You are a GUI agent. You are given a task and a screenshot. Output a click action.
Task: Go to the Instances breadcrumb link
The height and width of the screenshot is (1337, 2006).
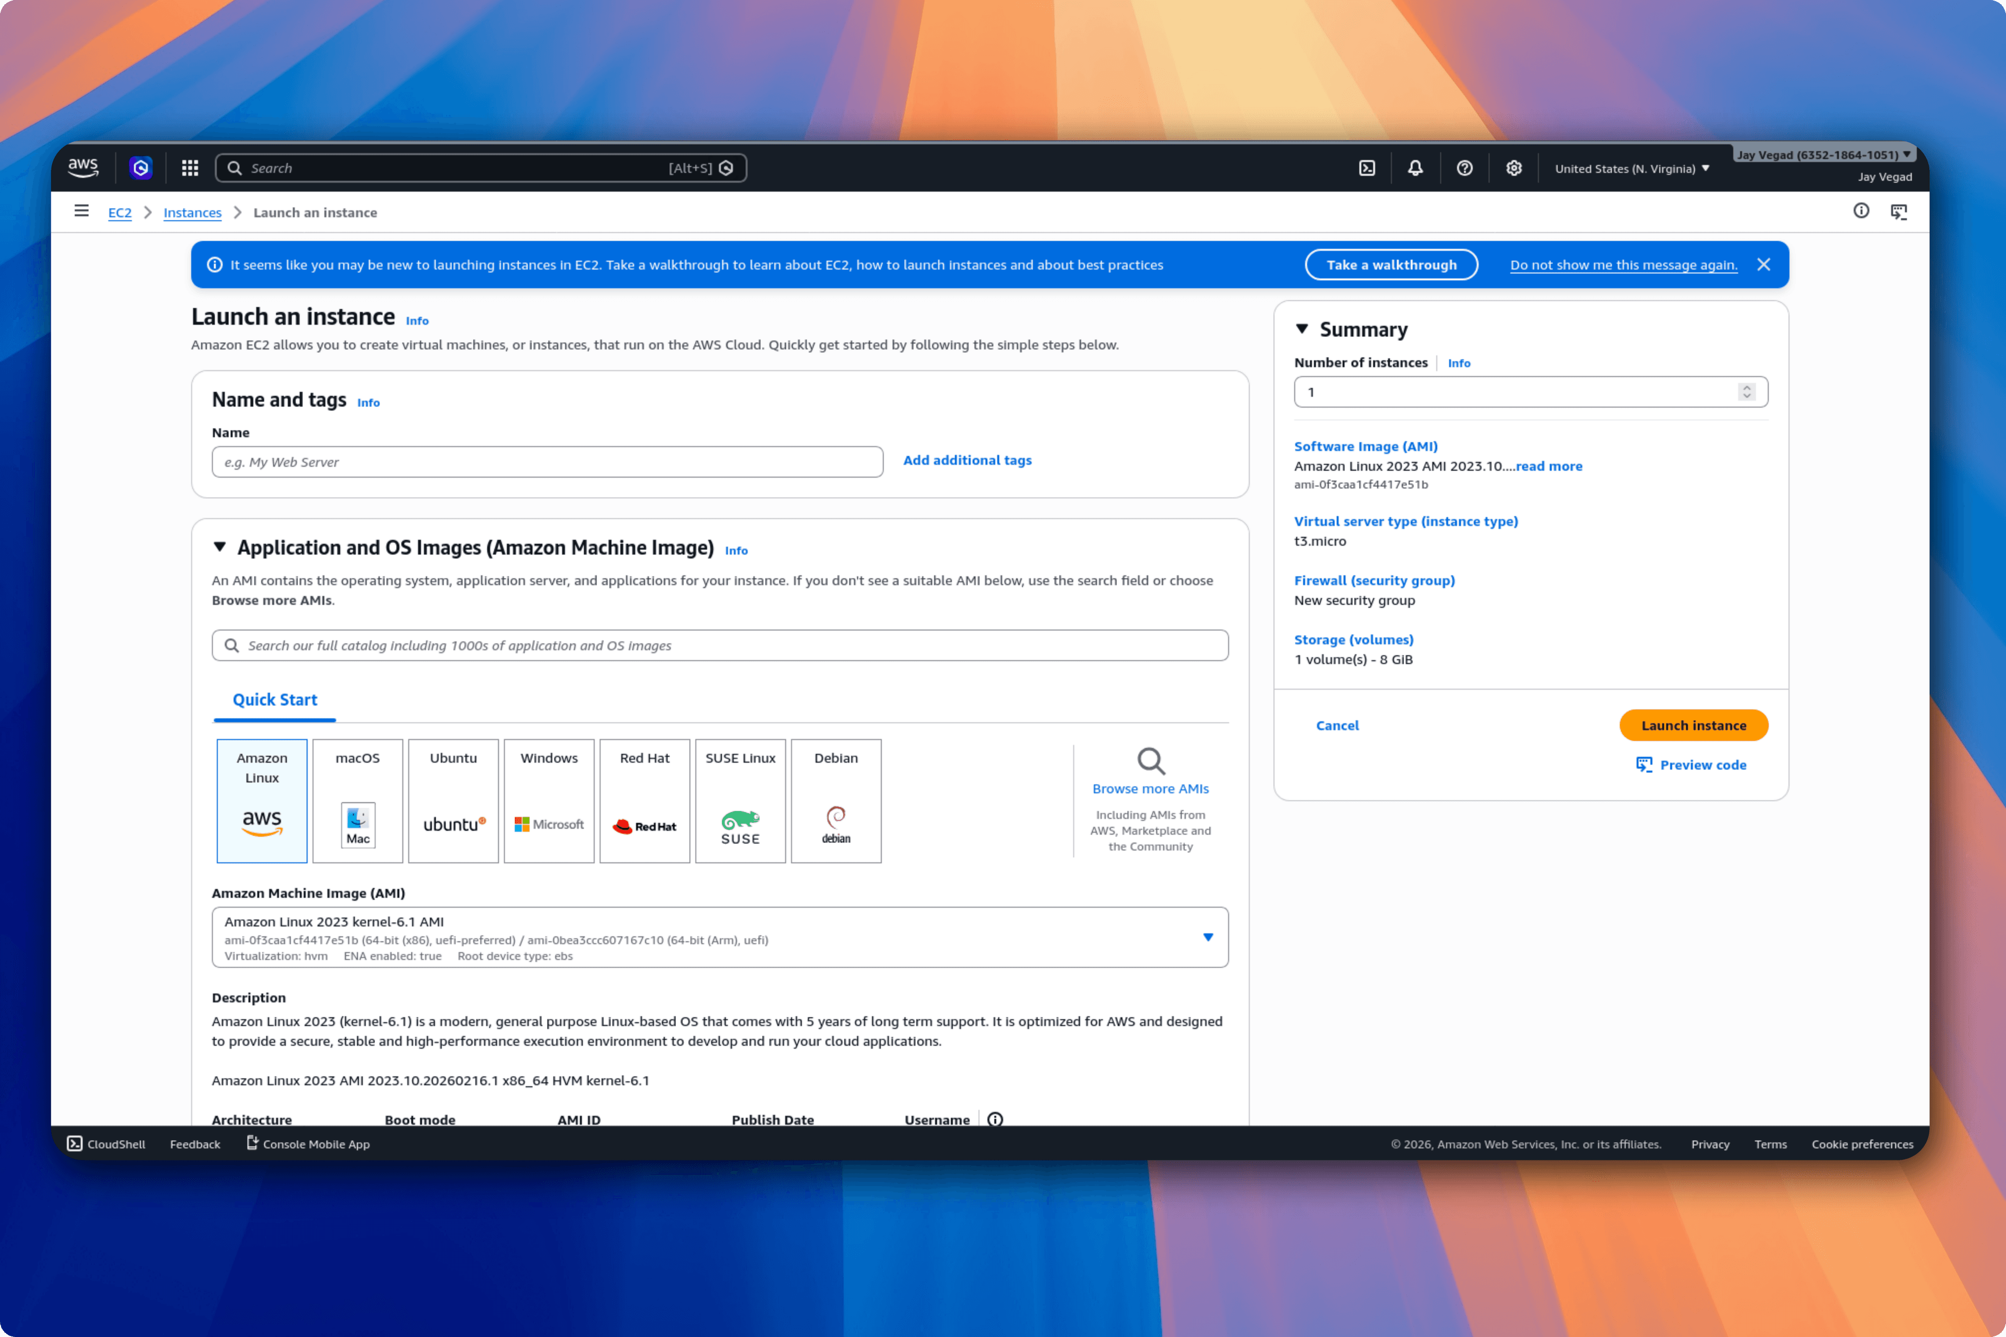click(x=193, y=213)
